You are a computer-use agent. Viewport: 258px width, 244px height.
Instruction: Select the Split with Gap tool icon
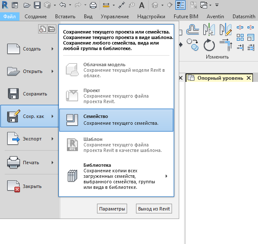click(x=250, y=27)
